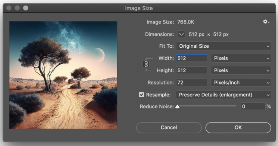Open the Width units Pixels dropdown
Image resolution: width=278 pixels, height=146 pixels.
tap(241, 58)
